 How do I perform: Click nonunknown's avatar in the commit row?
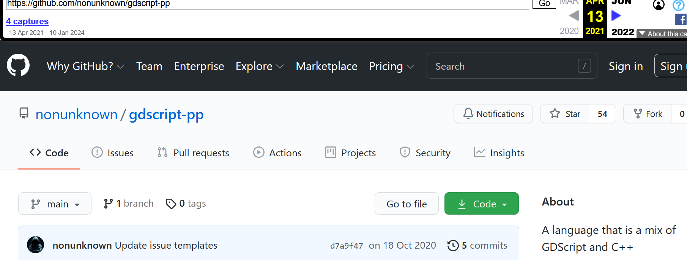click(36, 245)
